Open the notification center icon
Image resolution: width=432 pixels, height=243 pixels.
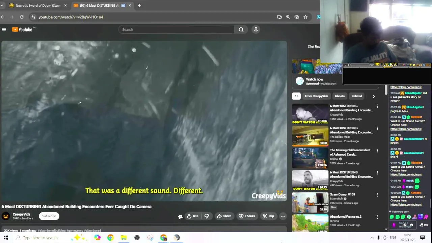tap(422, 238)
